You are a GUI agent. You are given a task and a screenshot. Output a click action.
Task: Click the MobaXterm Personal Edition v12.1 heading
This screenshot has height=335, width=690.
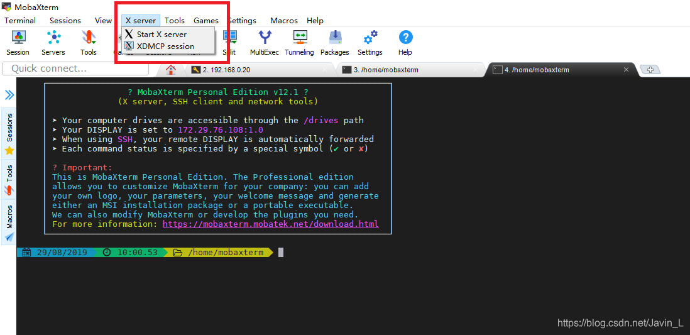[218, 92]
